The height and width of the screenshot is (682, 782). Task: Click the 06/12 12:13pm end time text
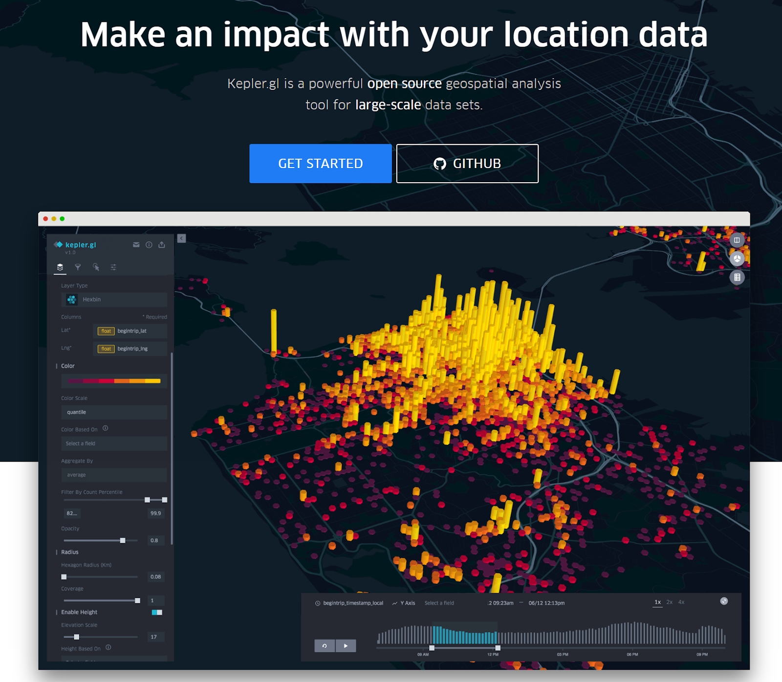(x=546, y=603)
